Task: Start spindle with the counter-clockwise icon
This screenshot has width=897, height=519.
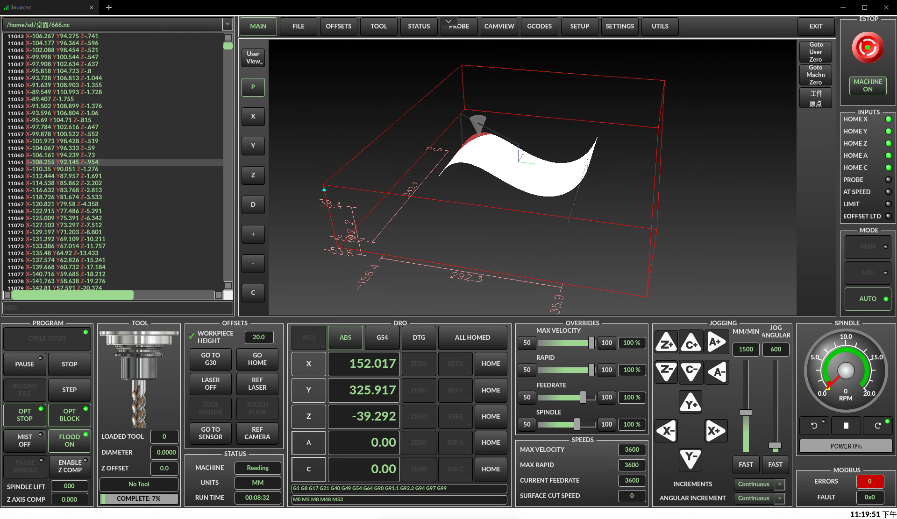Action: (814, 425)
